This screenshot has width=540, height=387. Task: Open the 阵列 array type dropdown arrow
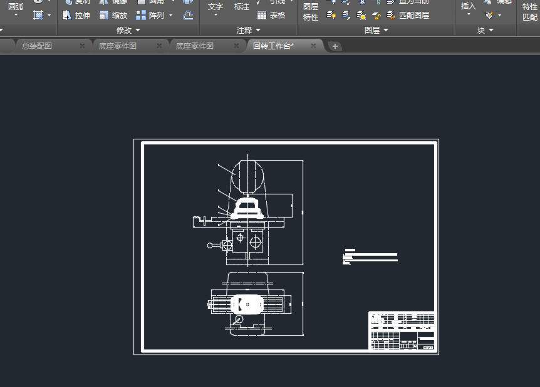coord(171,16)
